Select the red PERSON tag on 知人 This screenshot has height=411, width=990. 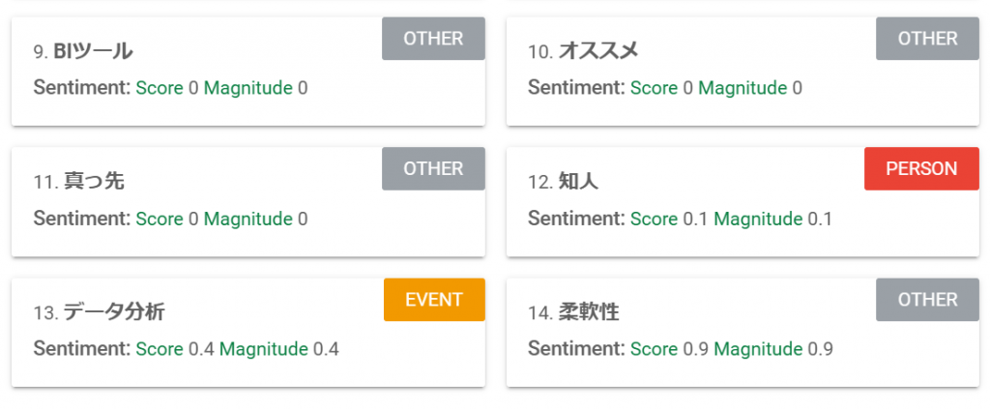921,168
